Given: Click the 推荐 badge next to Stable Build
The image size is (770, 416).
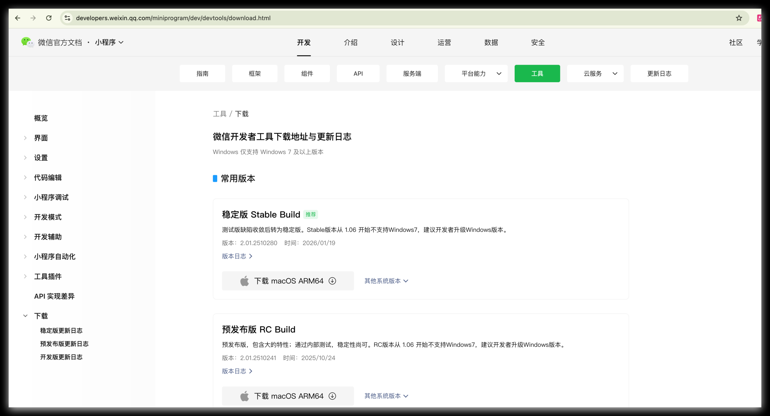Looking at the screenshot, I should point(311,214).
